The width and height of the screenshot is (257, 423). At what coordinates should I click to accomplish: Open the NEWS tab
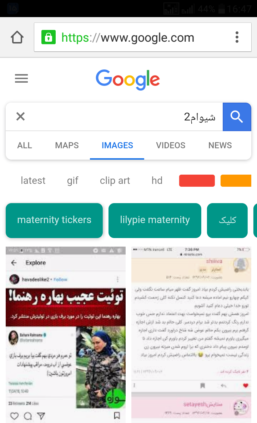220,145
